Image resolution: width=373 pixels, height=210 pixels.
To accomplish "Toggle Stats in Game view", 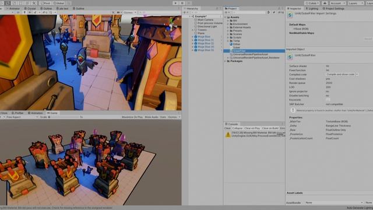I will click(x=163, y=117).
